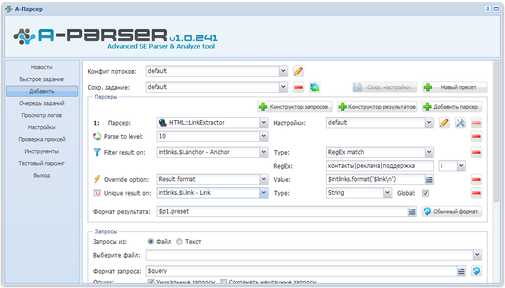
Task: Click Выход to log out
Action: coord(42,176)
